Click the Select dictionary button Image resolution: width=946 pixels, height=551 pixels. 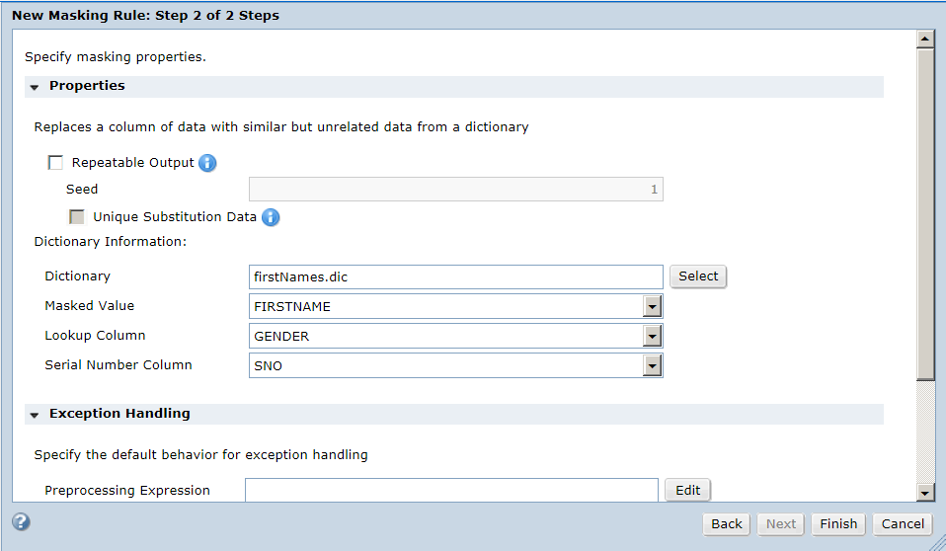(x=698, y=276)
